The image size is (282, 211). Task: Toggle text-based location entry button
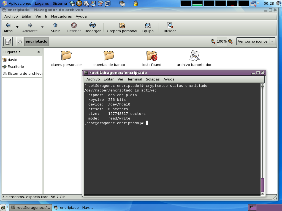[8, 41]
